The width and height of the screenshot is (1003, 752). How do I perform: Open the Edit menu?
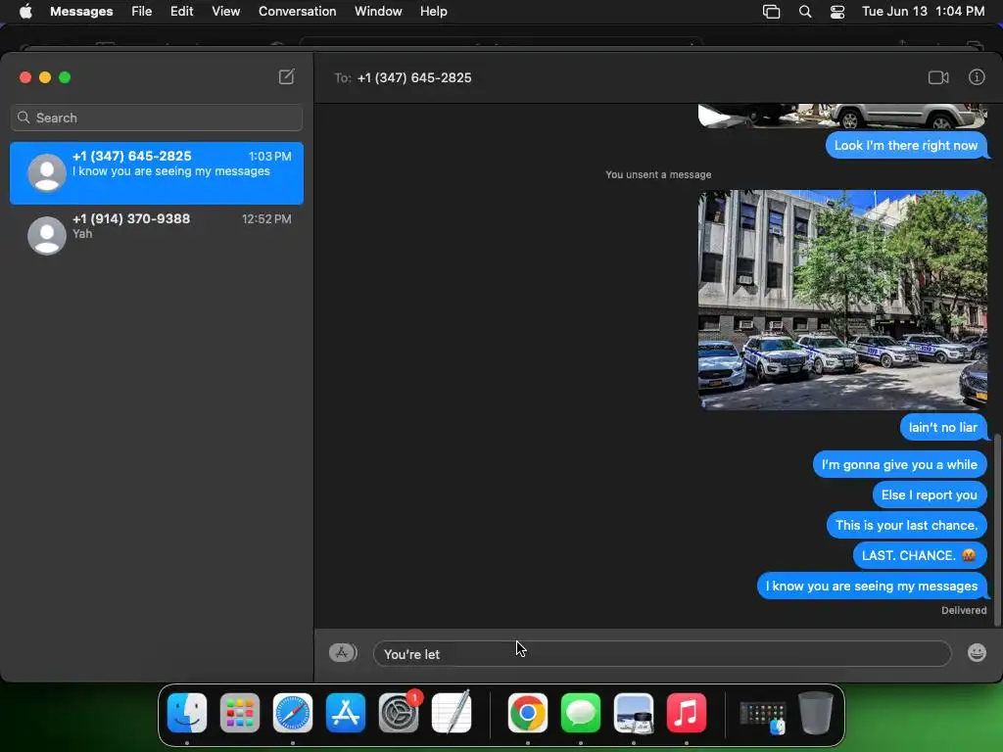pos(181,12)
